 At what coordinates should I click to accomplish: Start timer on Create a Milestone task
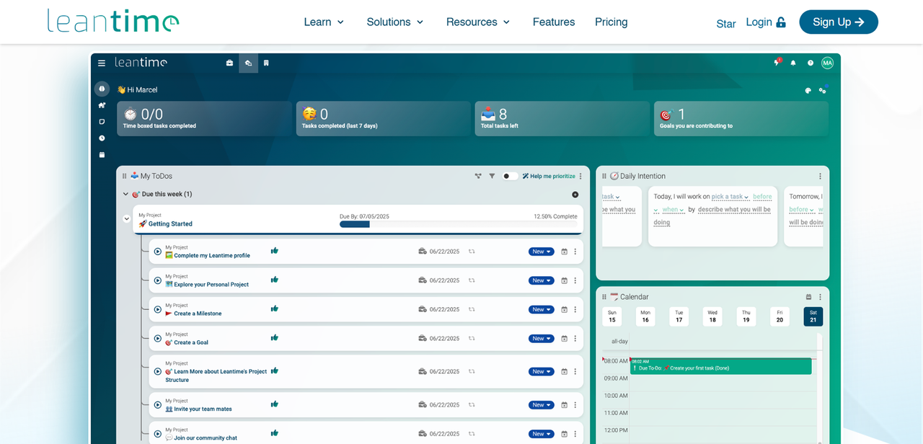158,309
